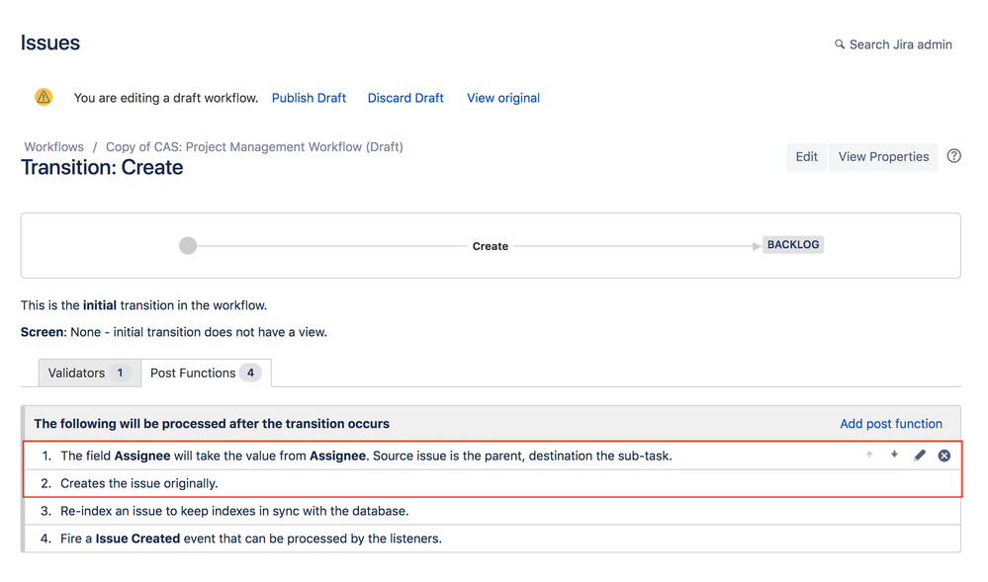The height and width of the screenshot is (582, 988).
Task: Click the Edit transition button
Action: coord(807,157)
